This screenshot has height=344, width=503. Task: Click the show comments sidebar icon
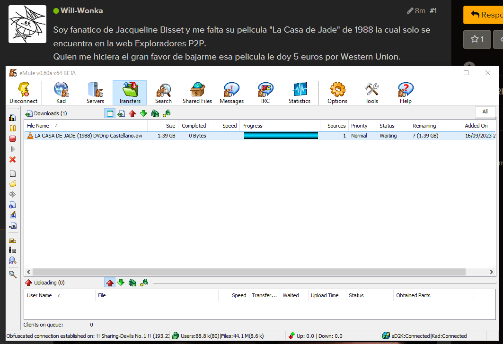[x=12, y=215]
